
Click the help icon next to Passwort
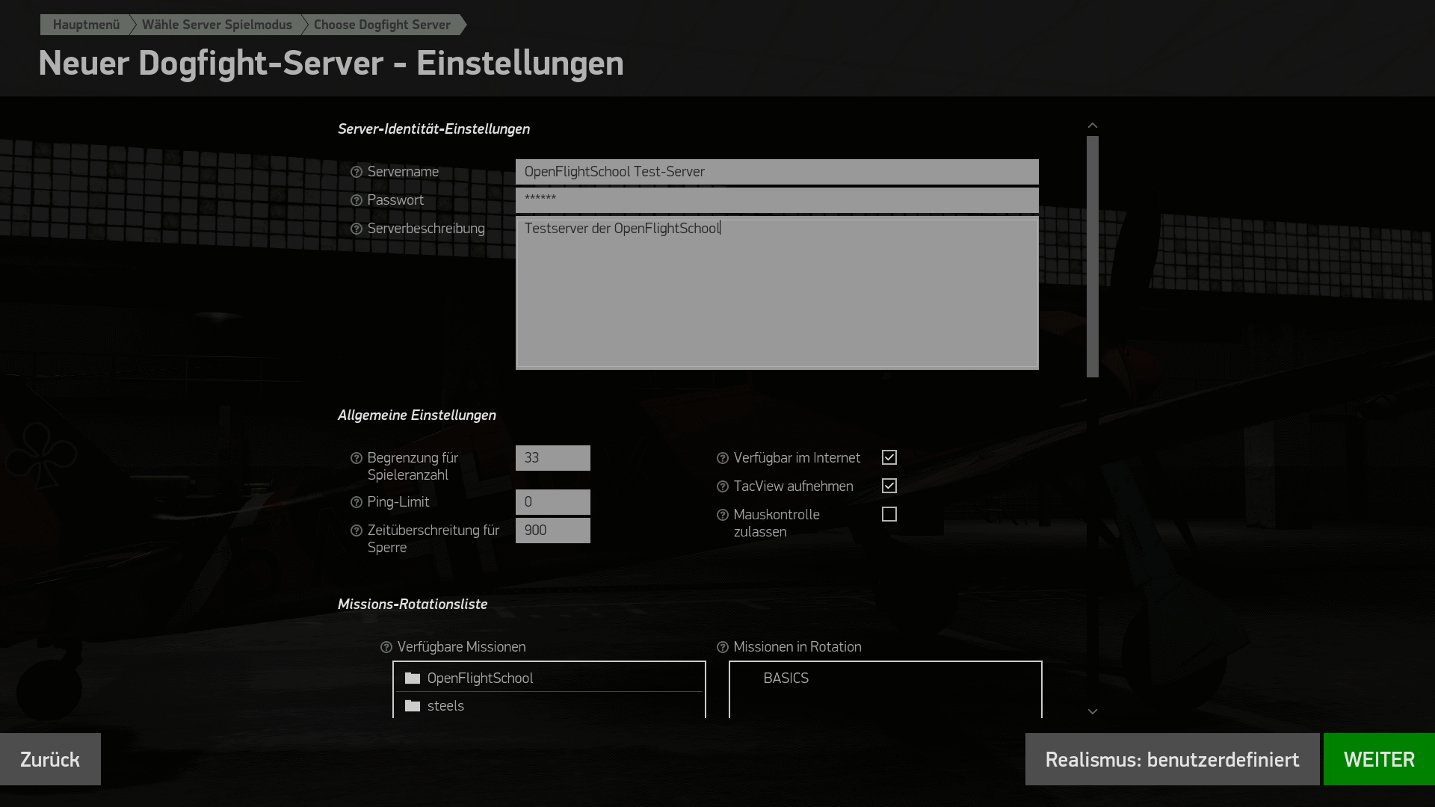tap(357, 200)
